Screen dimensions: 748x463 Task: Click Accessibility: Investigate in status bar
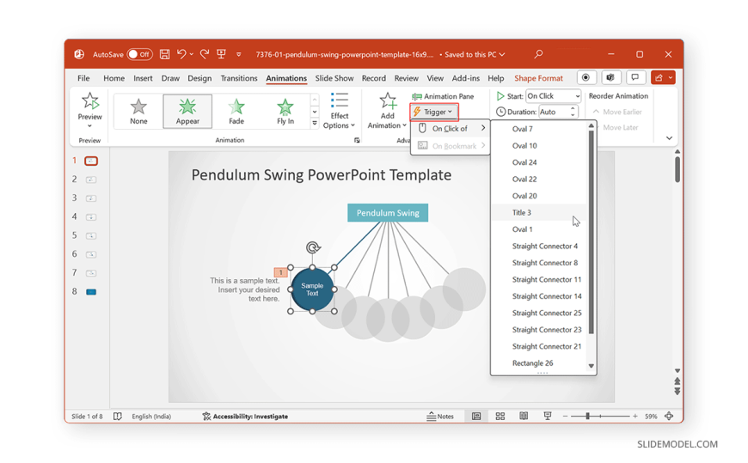(x=245, y=417)
